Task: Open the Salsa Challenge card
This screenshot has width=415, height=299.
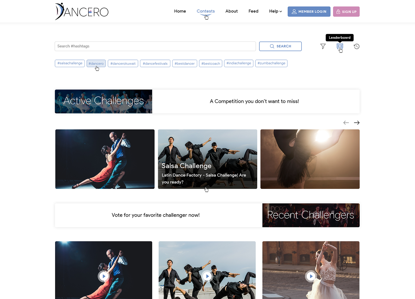Action: pyautogui.click(x=207, y=159)
